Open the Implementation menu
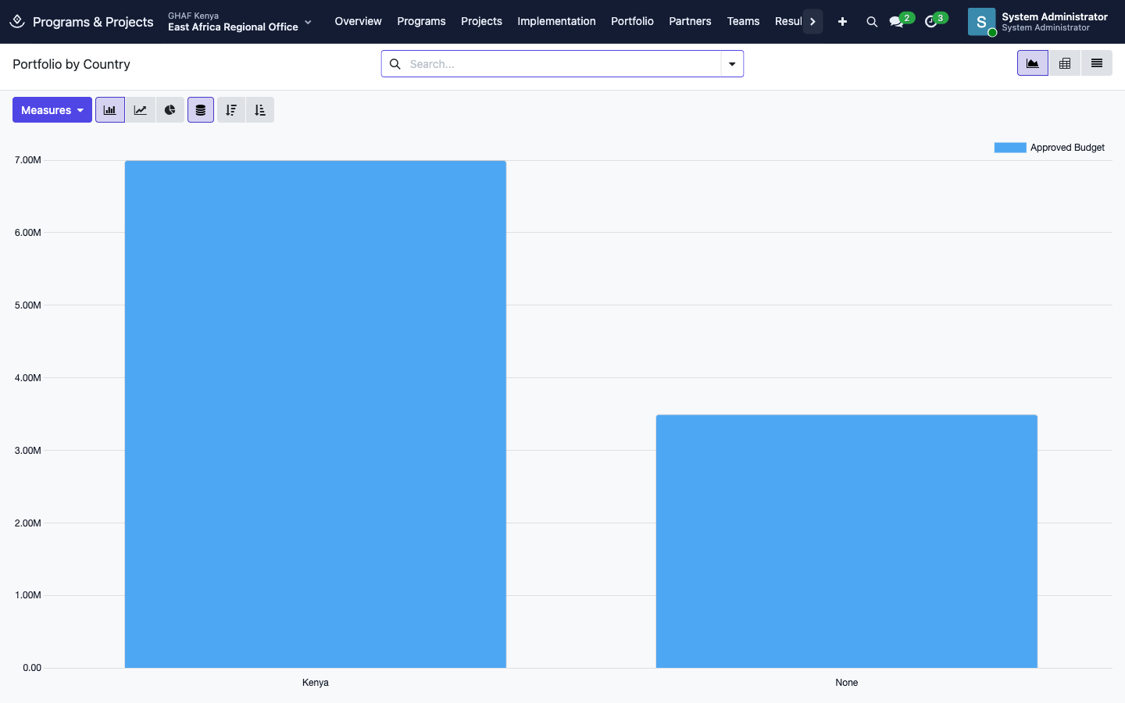1125x703 pixels. pyautogui.click(x=556, y=21)
